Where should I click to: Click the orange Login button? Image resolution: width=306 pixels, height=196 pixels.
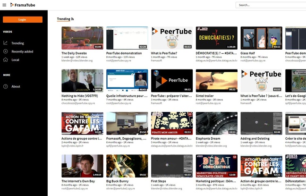[x=23, y=19]
